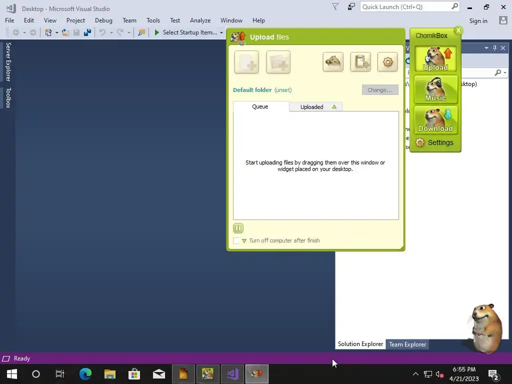This screenshot has width=512, height=384.
Task: Open the Edit menu
Action: click(x=28, y=20)
